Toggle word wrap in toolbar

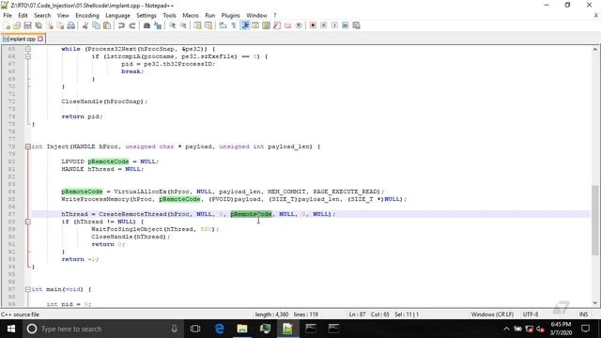pyautogui.click(x=223, y=25)
